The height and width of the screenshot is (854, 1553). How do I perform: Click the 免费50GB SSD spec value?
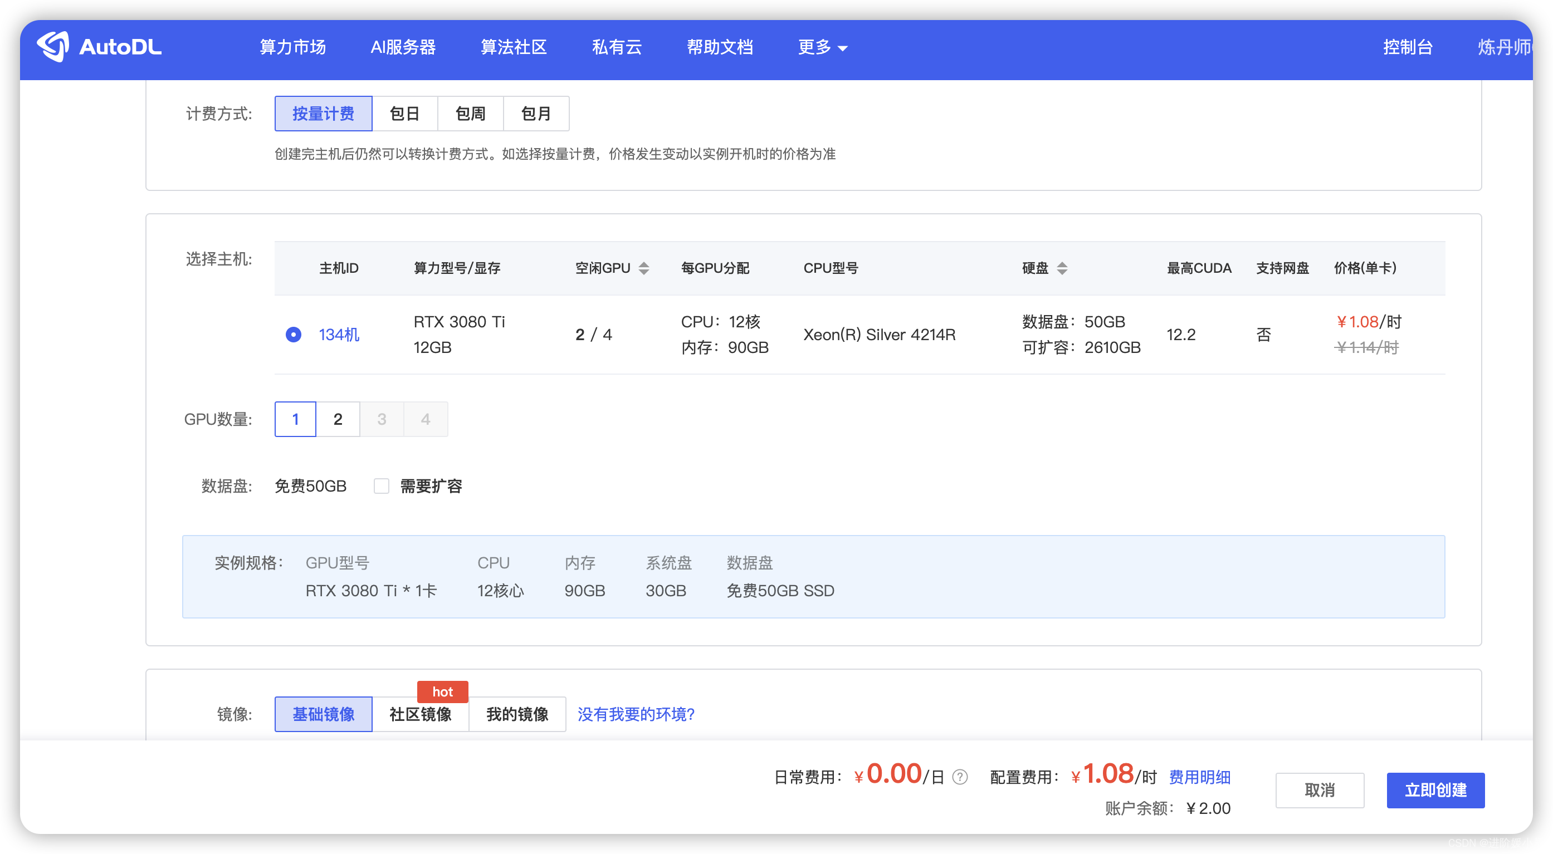780,591
